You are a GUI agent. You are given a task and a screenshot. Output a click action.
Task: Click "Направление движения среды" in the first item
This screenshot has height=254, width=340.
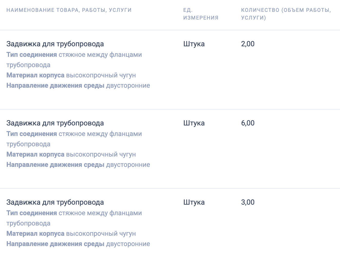(55, 86)
